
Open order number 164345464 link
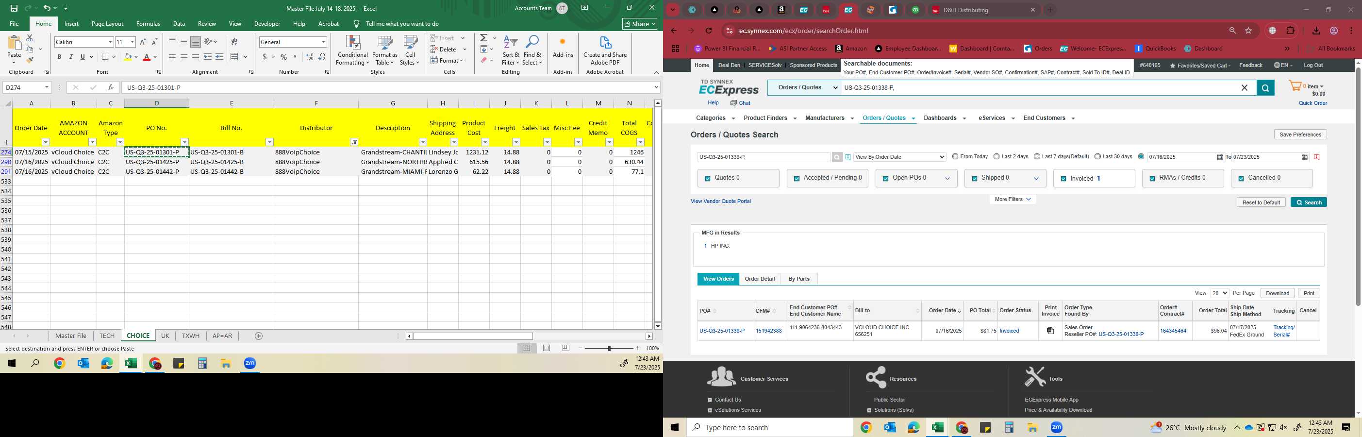click(1173, 331)
